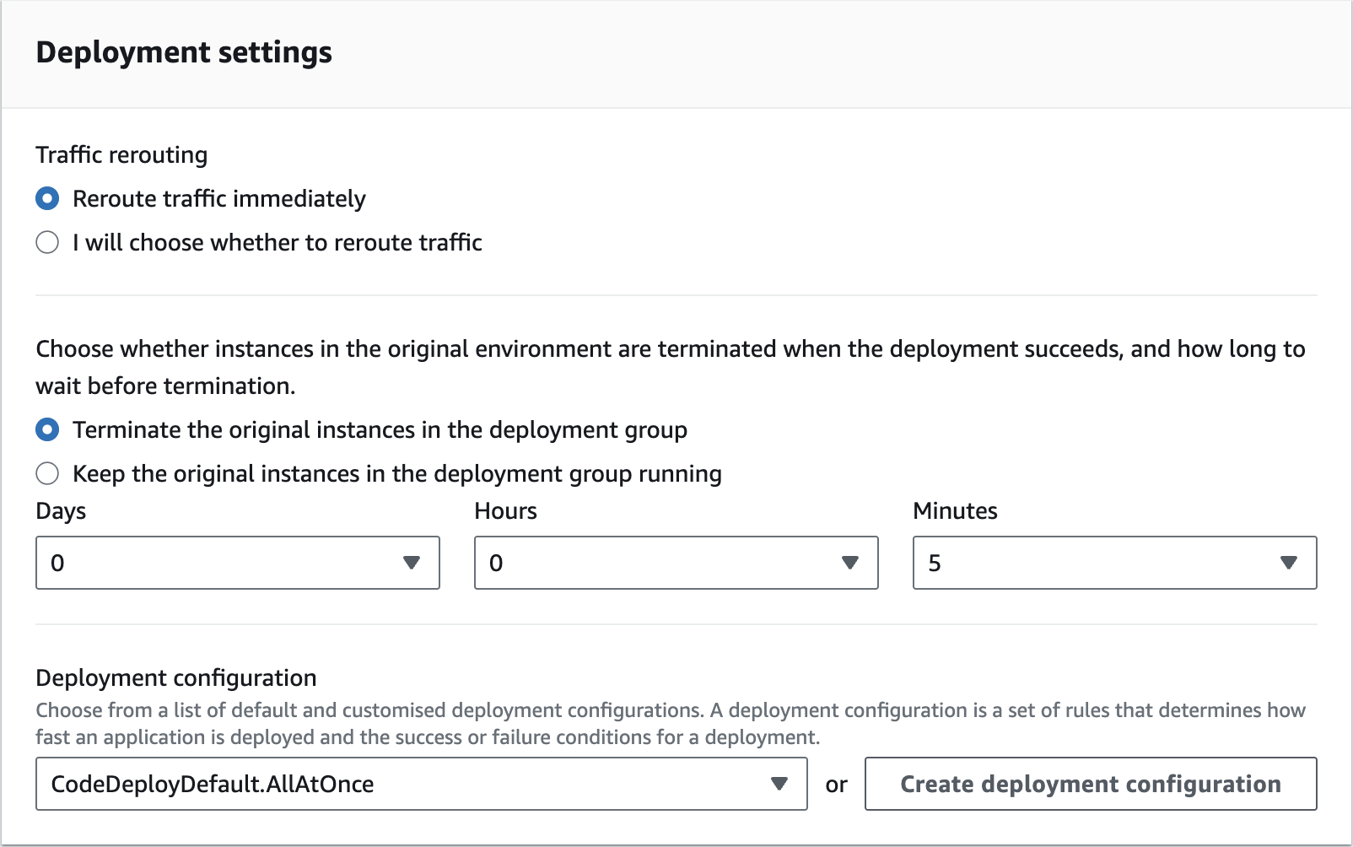Click the Deployment configuration field label
This screenshot has height=847, width=1353.
tap(176, 678)
